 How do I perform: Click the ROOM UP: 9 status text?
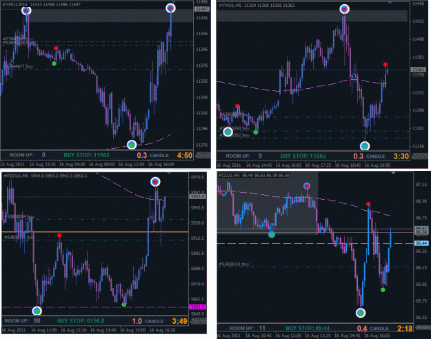(244, 156)
